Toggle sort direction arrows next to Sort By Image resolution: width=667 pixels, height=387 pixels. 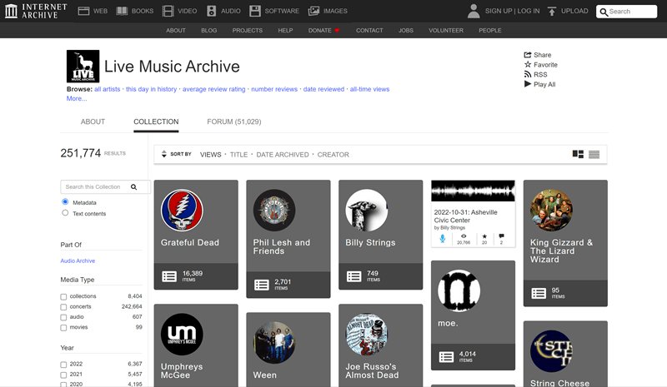click(x=163, y=154)
